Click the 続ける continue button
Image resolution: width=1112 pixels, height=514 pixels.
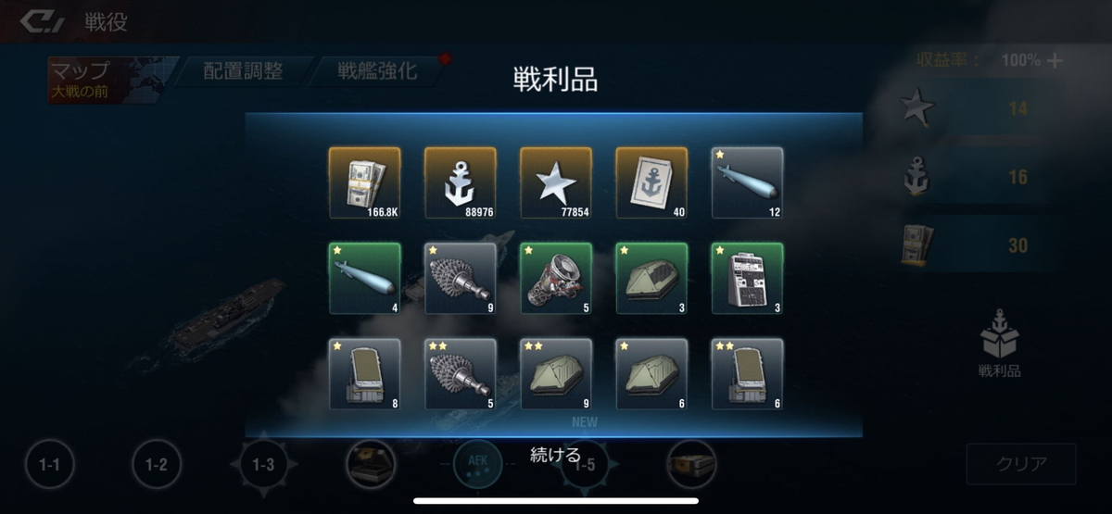(x=555, y=455)
